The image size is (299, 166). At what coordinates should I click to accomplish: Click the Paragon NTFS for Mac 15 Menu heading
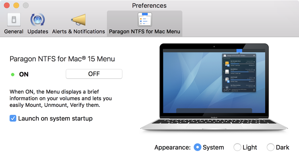[62, 59]
